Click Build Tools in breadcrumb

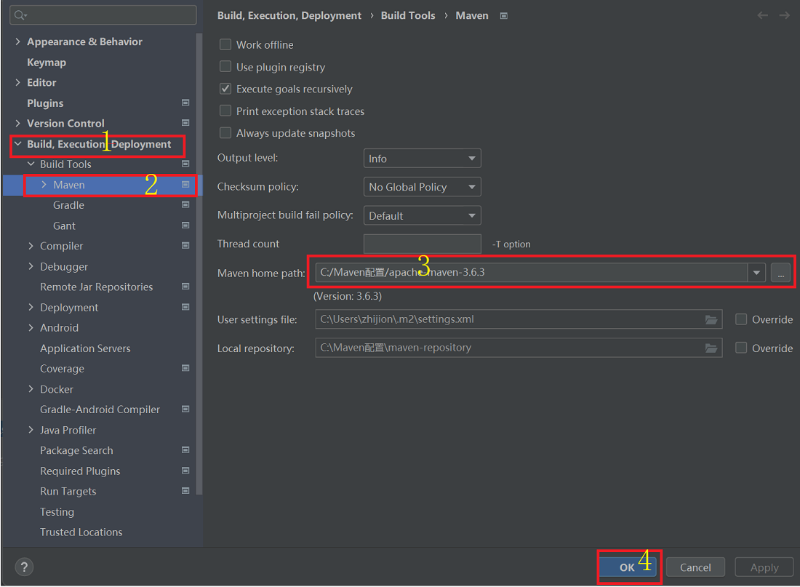[408, 15]
